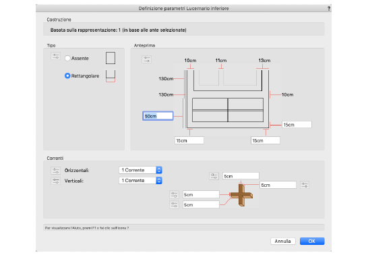Click the settings icon next to Orizzontali
The height and width of the screenshot is (255, 368).
tap(56, 171)
